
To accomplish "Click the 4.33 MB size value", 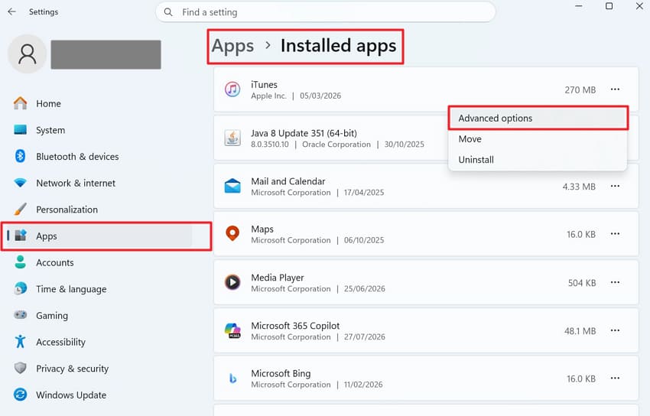I will tap(579, 187).
